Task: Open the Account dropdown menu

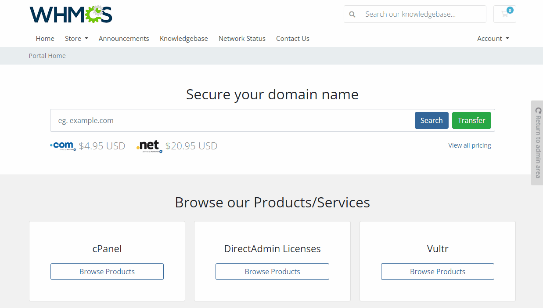Action: [x=493, y=39]
